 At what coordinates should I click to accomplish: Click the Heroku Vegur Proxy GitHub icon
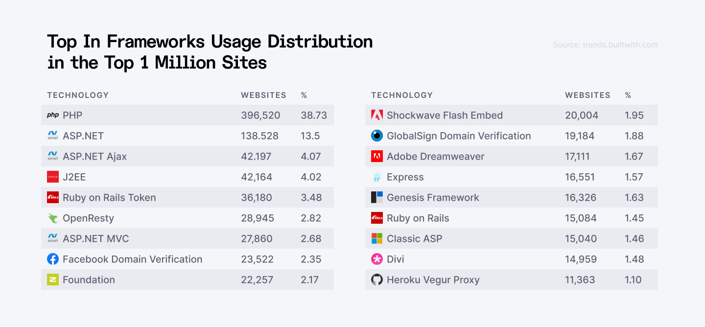[x=377, y=280]
